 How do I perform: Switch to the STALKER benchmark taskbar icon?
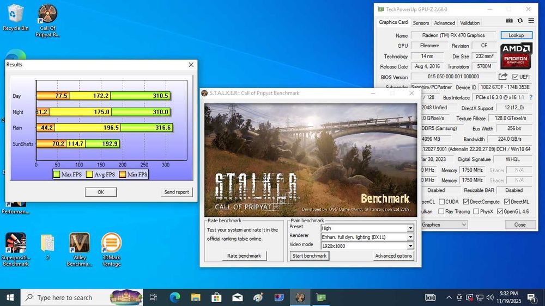[x=300, y=297]
